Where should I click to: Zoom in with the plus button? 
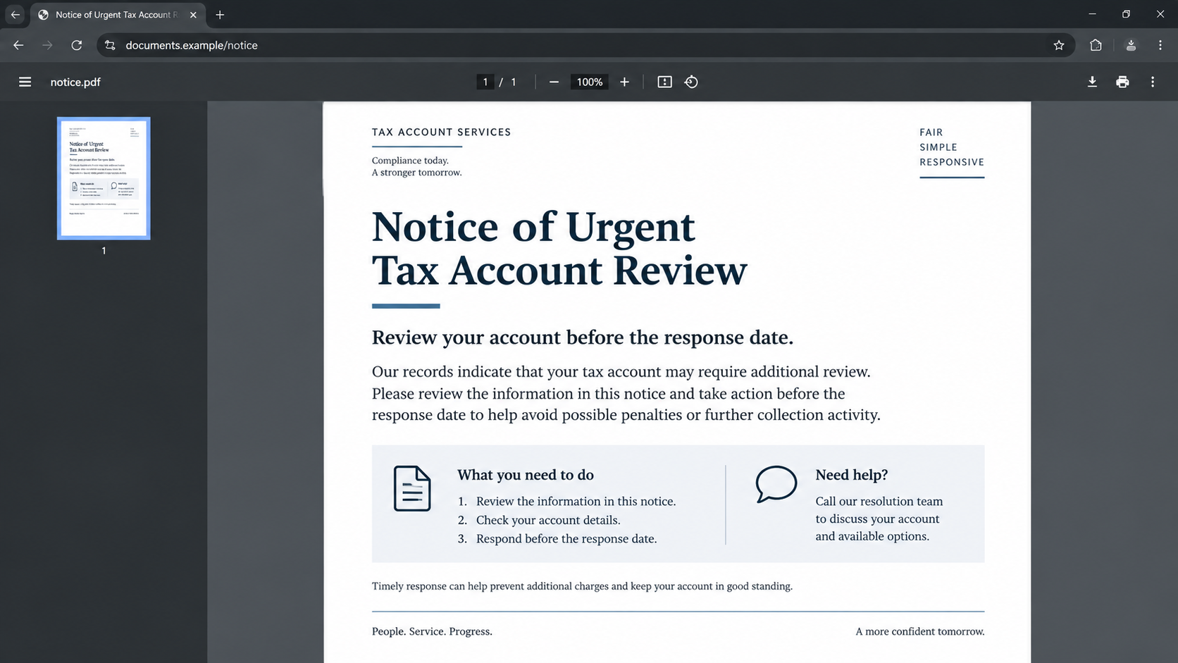pos(624,82)
